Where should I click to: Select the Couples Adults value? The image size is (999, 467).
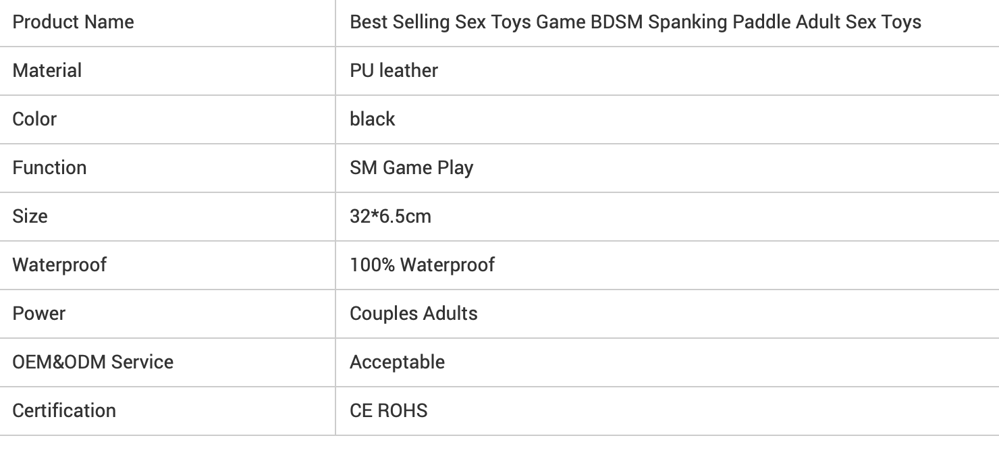click(413, 313)
